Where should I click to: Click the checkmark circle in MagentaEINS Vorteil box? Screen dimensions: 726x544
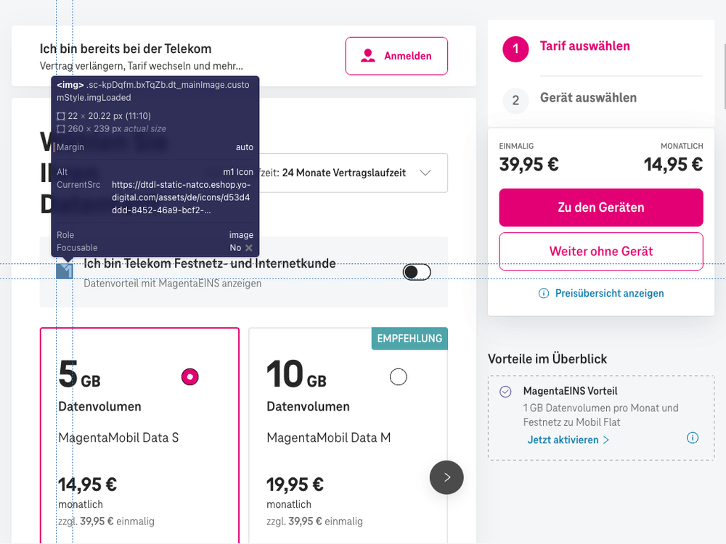pyautogui.click(x=504, y=391)
